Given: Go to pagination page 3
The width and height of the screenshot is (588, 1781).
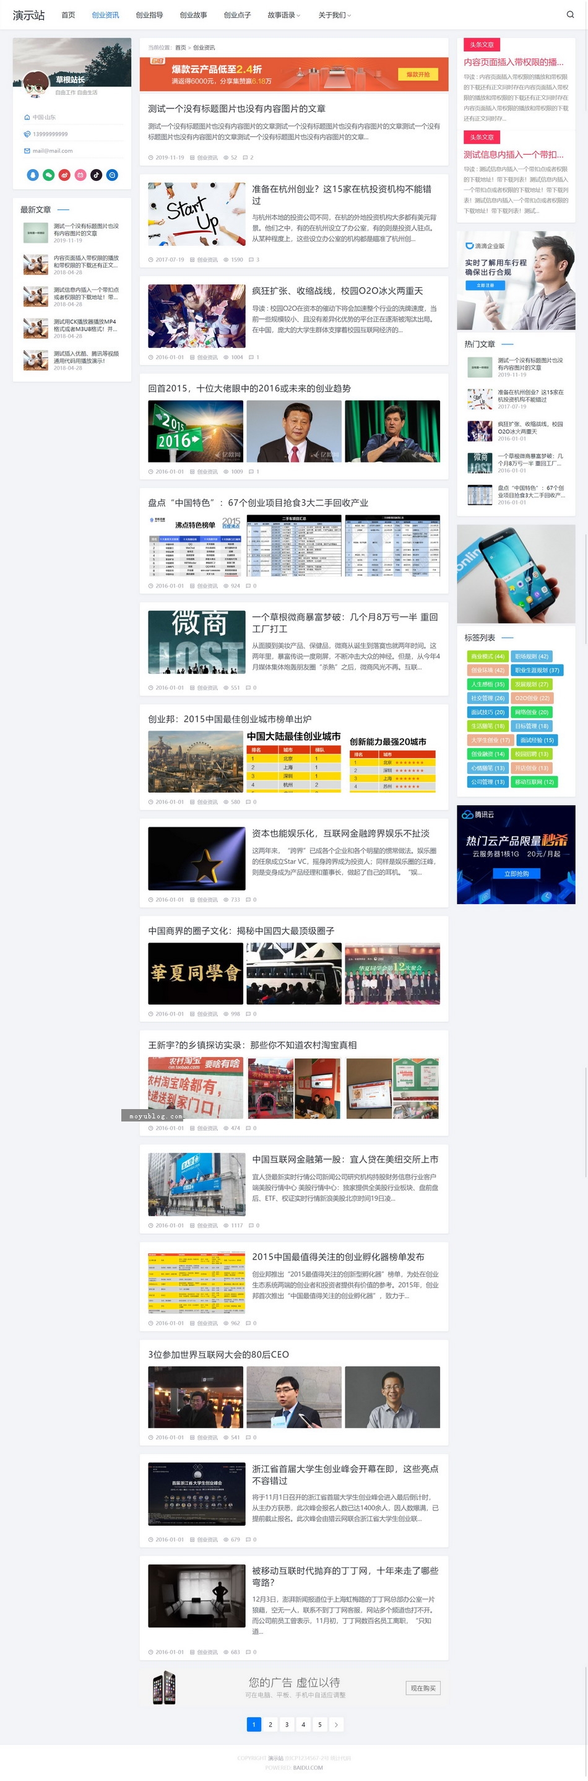Looking at the screenshot, I should [287, 1724].
